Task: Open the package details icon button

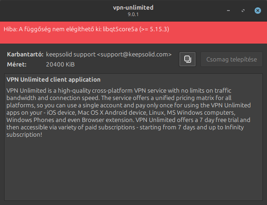Action: tap(187, 59)
